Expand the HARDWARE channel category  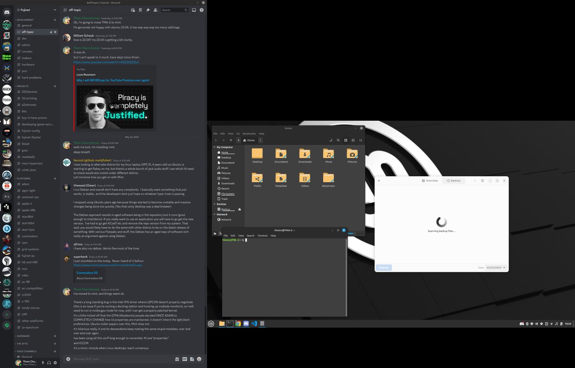(x=23, y=336)
